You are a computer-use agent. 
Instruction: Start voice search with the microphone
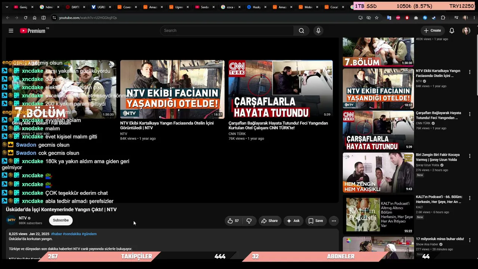coord(318,31)
